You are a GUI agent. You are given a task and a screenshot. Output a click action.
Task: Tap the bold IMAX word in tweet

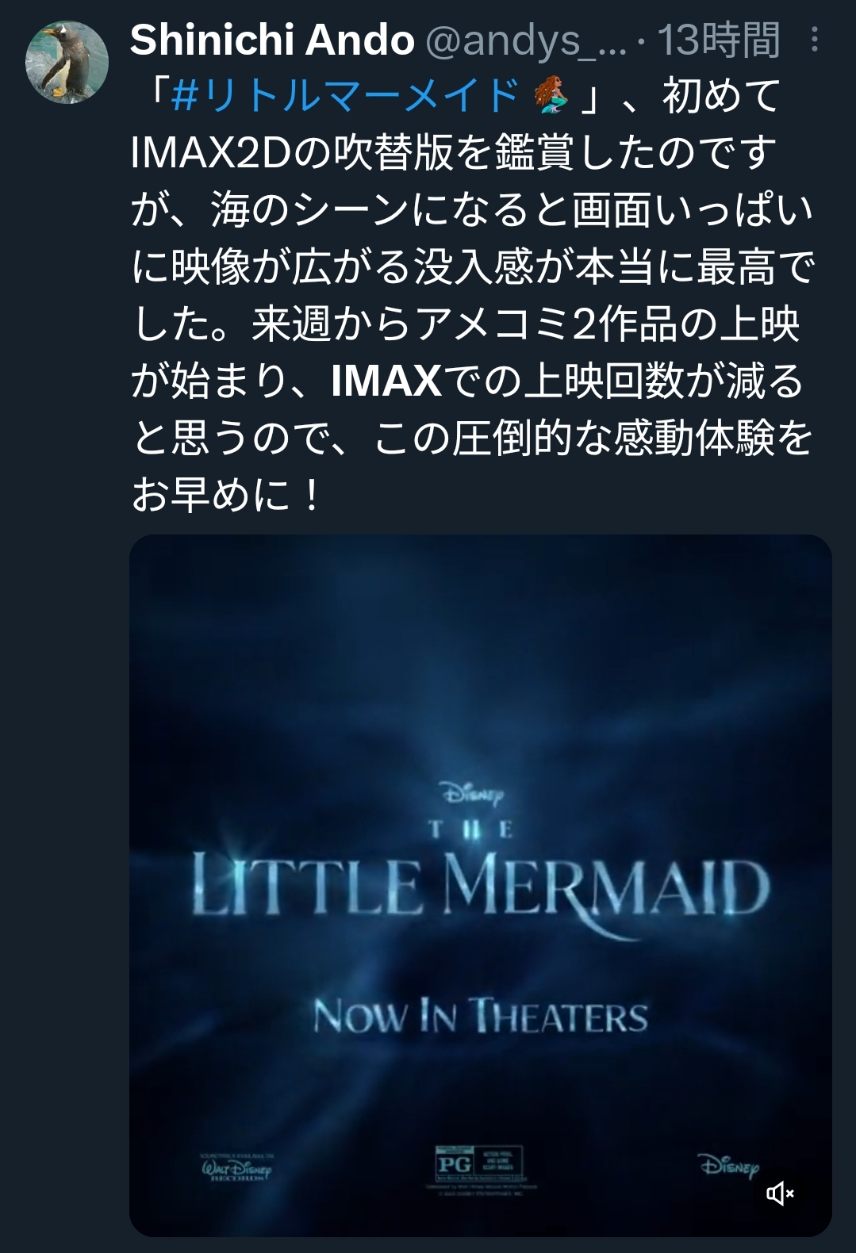[386, 381]
